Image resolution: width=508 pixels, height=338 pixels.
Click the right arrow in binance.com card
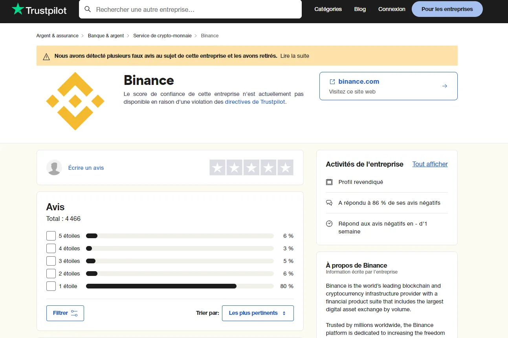[444, 86]
